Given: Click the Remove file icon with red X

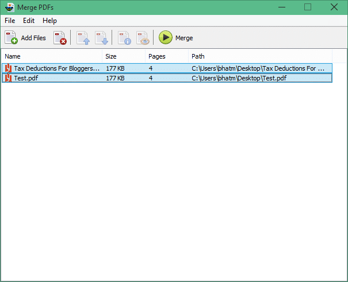Looking at the screenshot, I should pos(60,38).
